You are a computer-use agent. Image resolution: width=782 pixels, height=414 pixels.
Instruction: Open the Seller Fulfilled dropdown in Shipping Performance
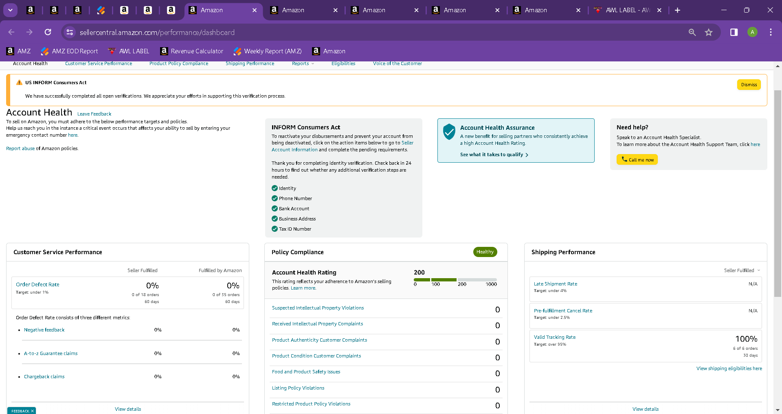coord(742,270)
